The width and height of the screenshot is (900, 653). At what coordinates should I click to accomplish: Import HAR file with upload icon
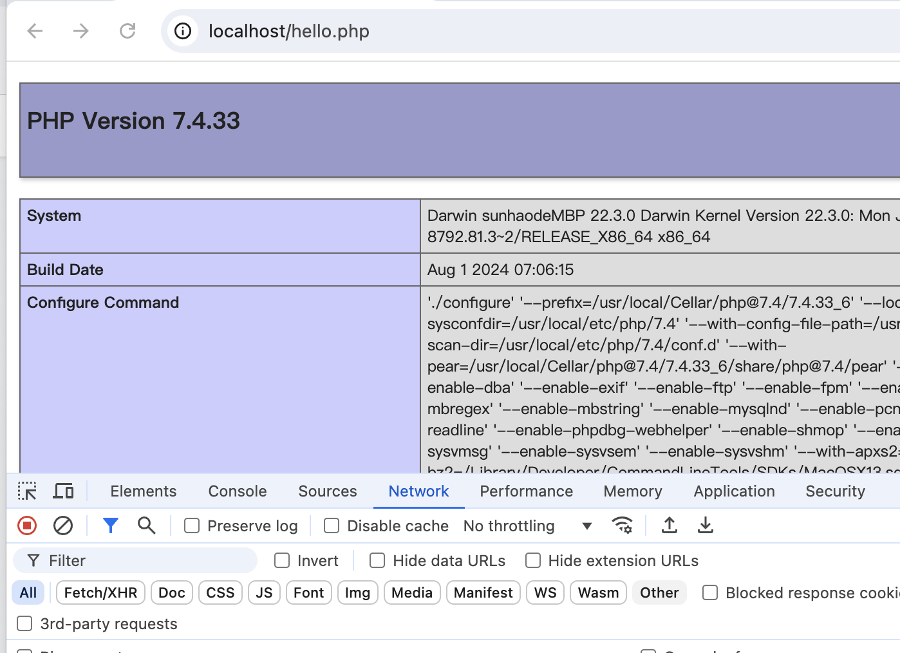pyautogui.click(x=670, y=526)
